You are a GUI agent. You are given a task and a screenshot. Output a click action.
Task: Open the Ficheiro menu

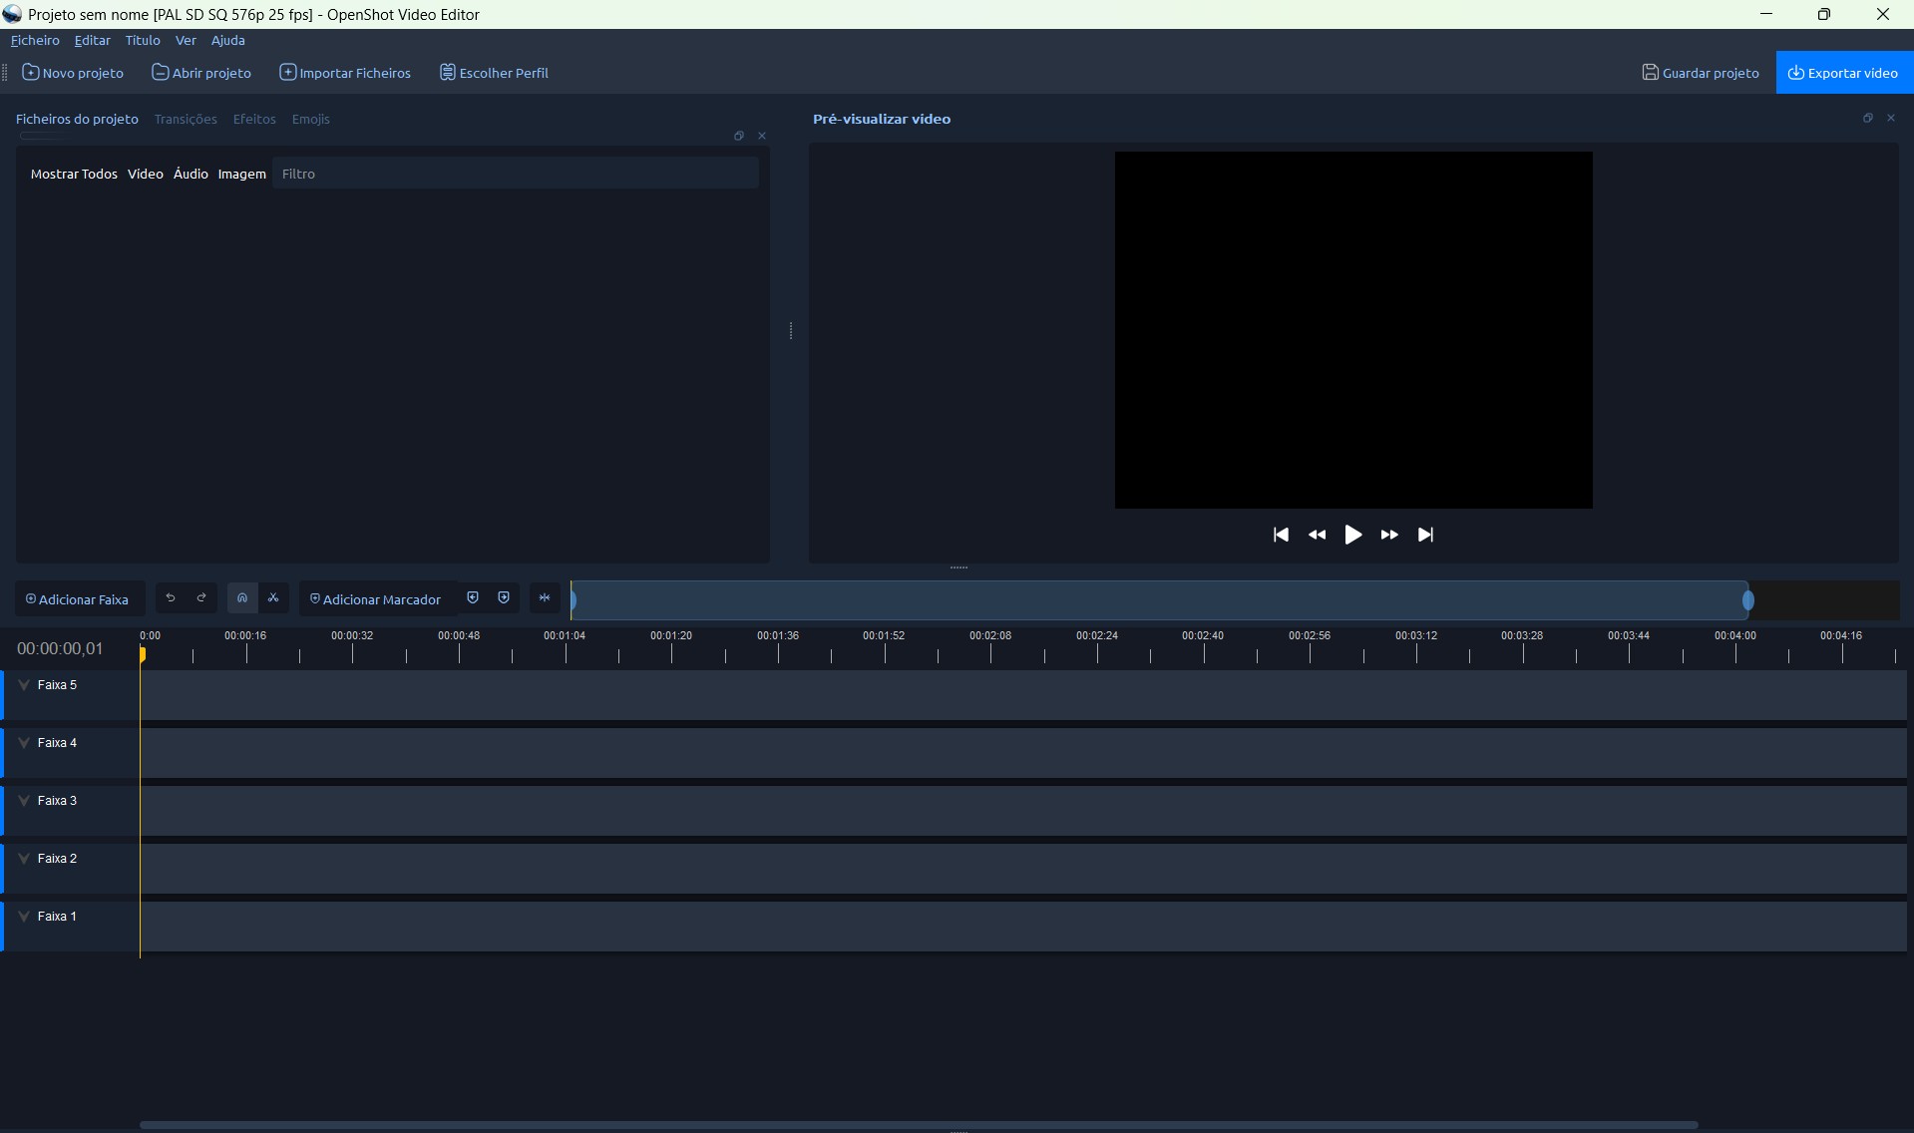pos(35,41)
